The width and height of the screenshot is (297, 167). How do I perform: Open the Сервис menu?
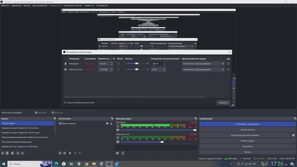(x=89, y=6)
